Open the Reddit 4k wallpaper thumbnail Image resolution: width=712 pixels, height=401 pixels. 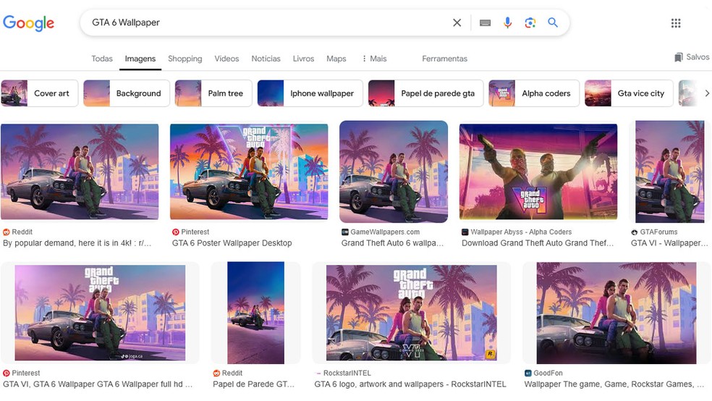[x=80, y=172]
